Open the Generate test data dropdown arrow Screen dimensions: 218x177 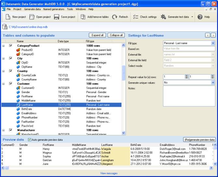192,17
